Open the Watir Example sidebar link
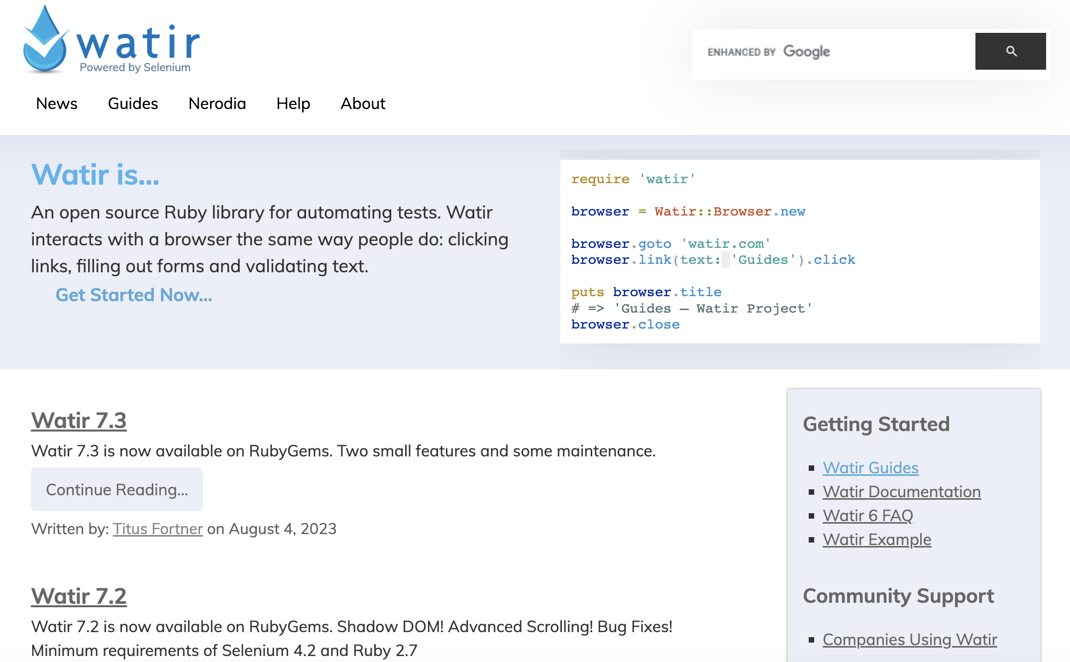1070x662 pixels. coord(876,540)
